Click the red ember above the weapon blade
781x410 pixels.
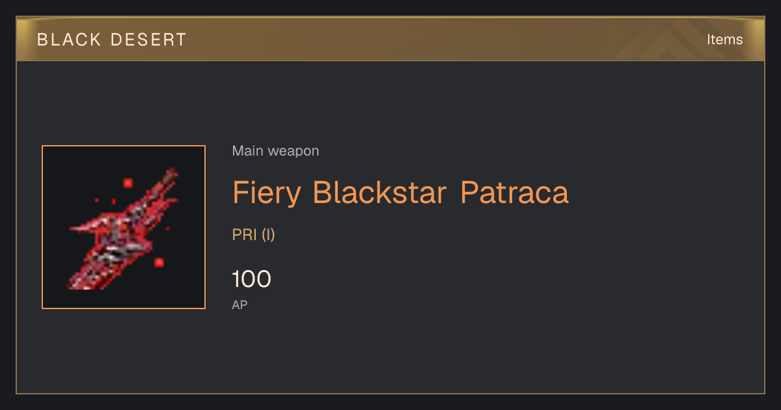pyautogui.click(x=128, y=183)
